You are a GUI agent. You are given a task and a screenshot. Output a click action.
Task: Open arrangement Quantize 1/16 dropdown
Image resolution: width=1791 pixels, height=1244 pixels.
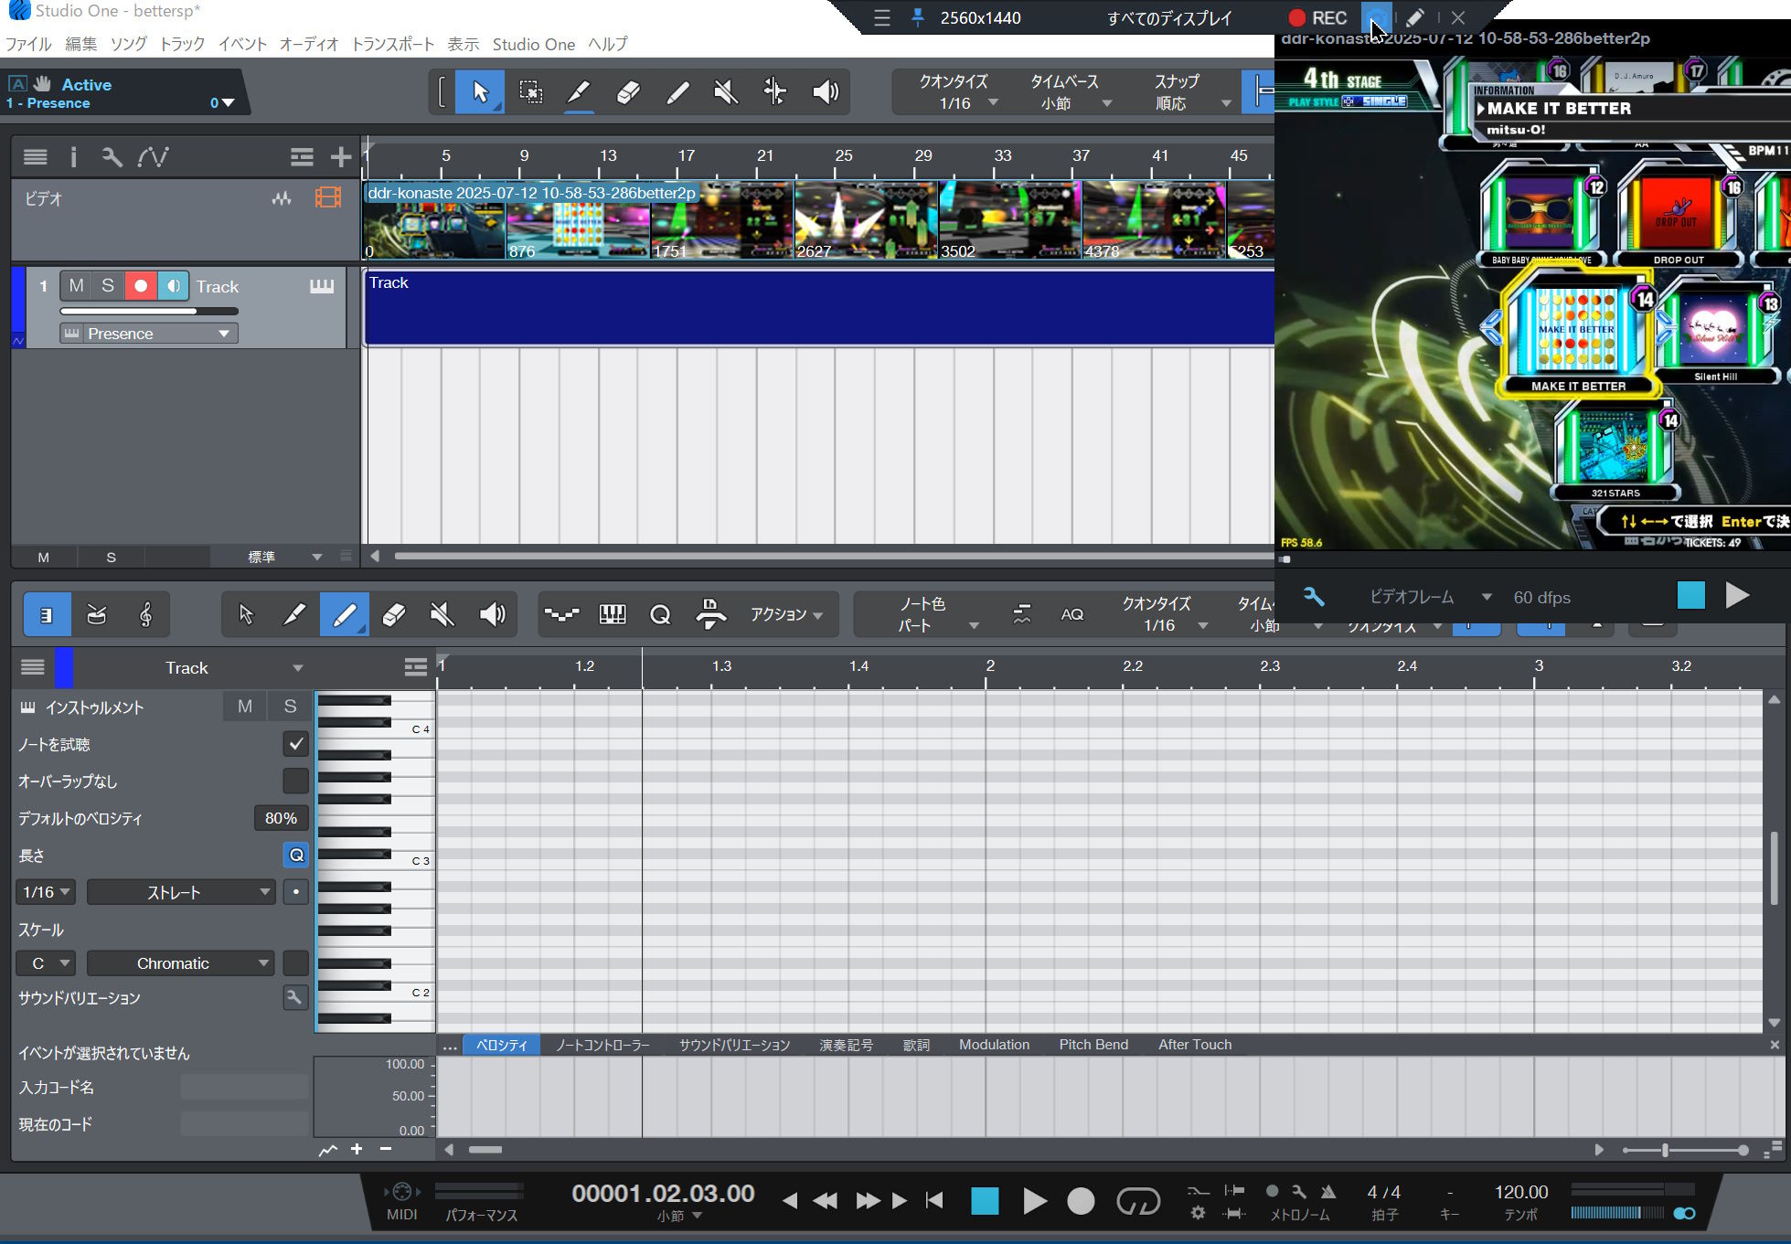[x=954, y=92]
